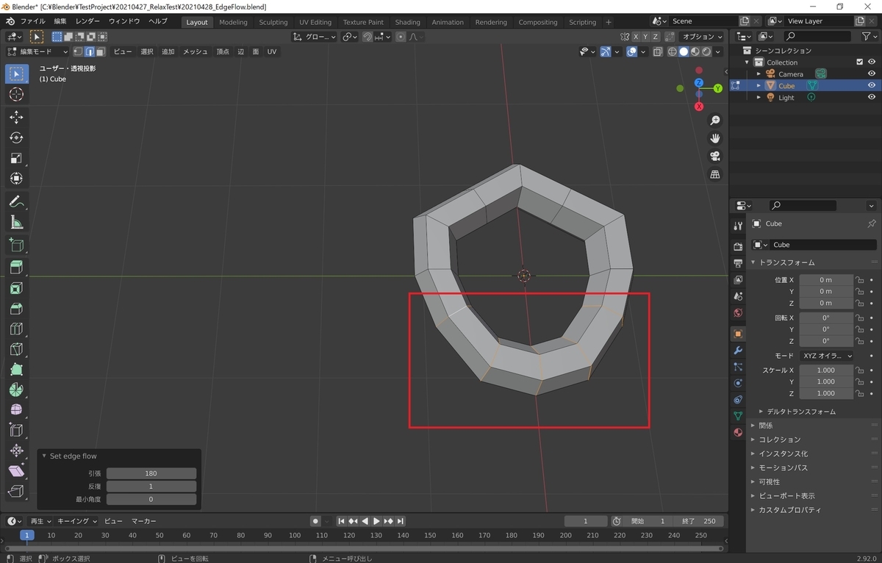This screenshot has width=882, height=563.
Task: Toggle the Collection exclude checkbox
Action: tap(860, 62)
